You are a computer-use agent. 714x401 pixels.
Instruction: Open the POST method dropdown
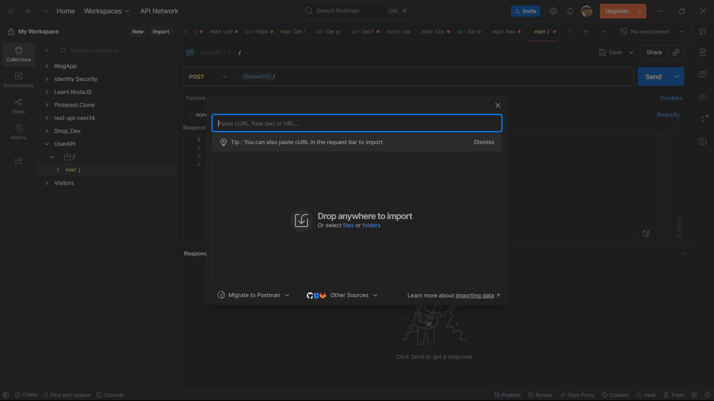[x=208, y=76]
